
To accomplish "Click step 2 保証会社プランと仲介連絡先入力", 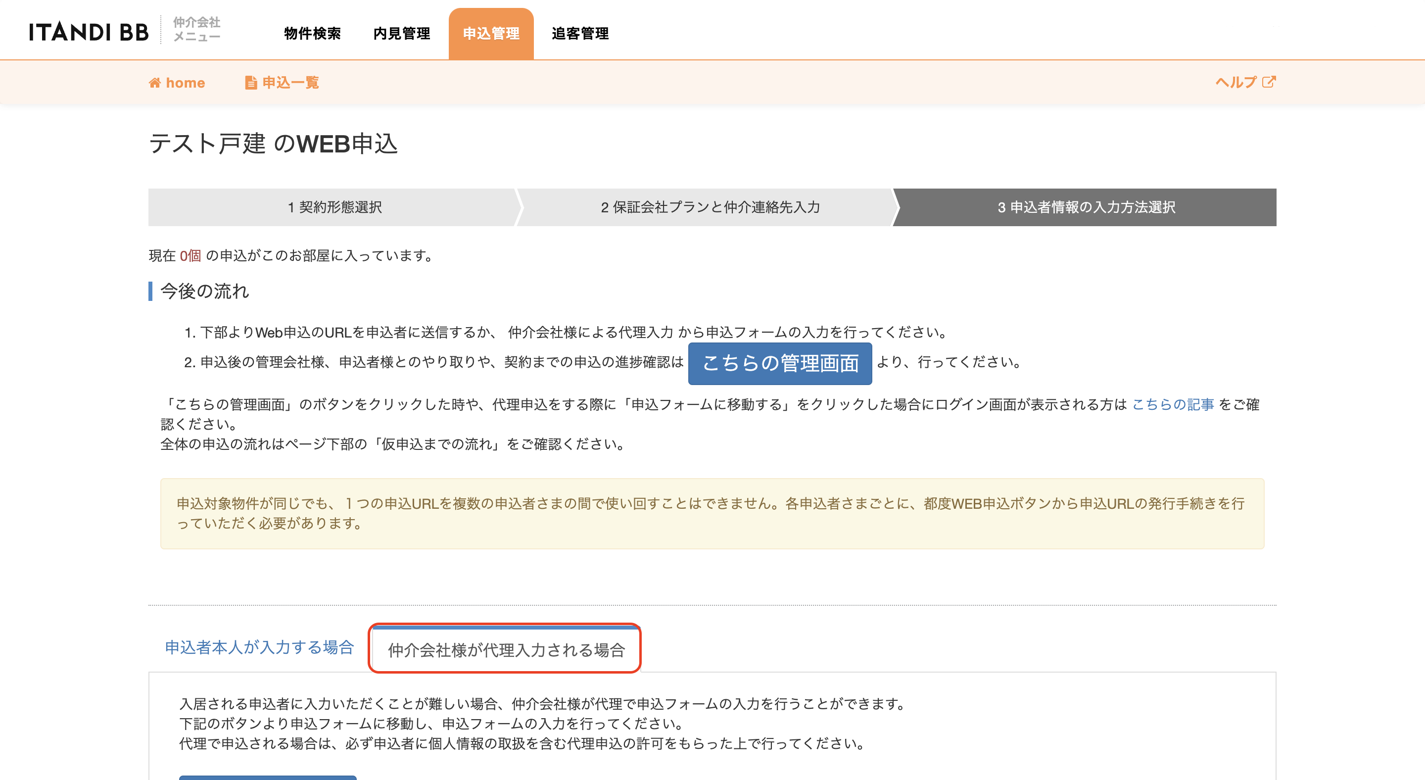I will (x=710, y=207).
